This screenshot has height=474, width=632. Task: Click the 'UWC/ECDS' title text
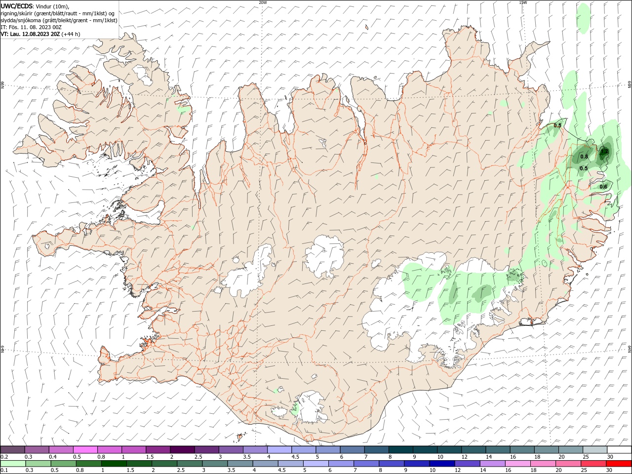click(x=17, y=6)
